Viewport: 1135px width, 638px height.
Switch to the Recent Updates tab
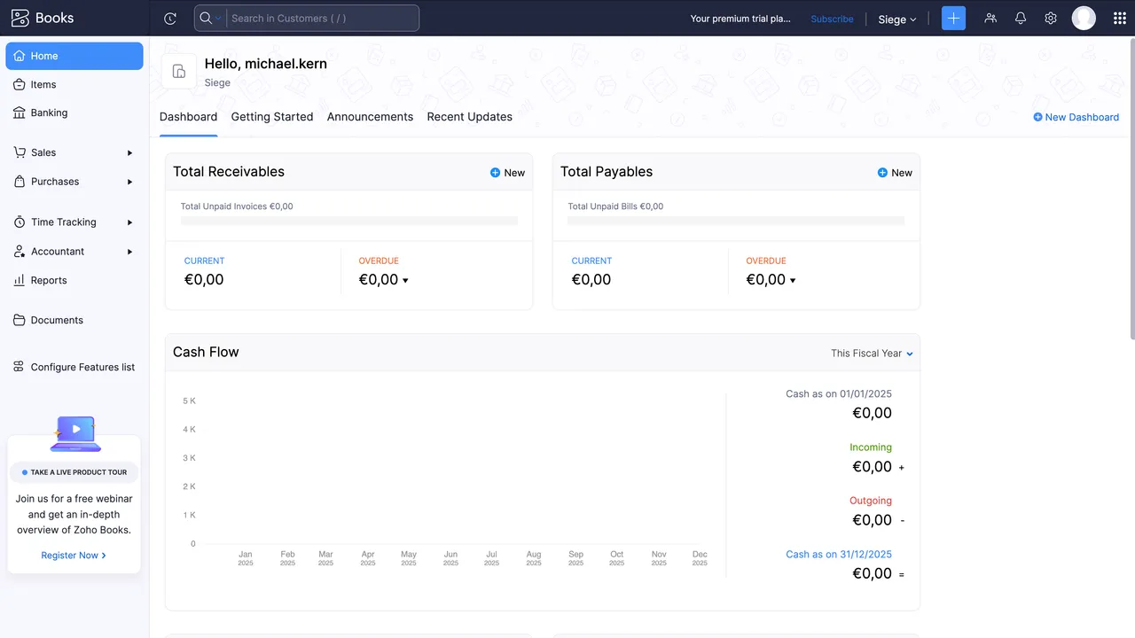pyautogui.click(x=470, y=117)
